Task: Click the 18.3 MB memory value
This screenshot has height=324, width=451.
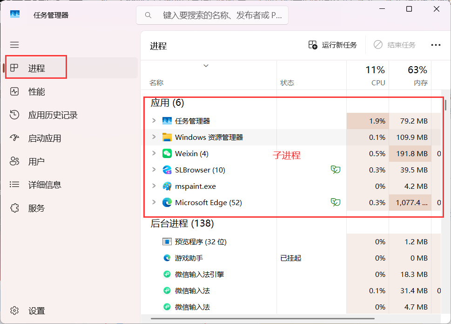Action: [414, 275]
